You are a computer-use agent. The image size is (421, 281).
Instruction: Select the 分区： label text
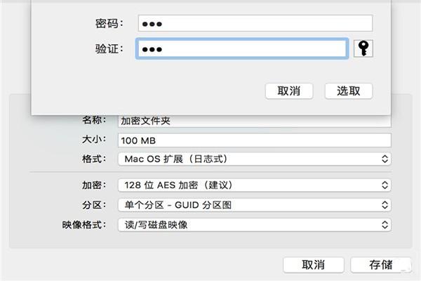(94, 205)
